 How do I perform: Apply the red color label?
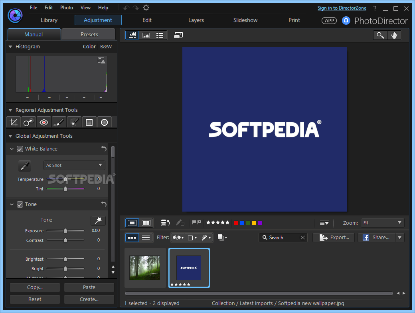click(x=236, y=223)
